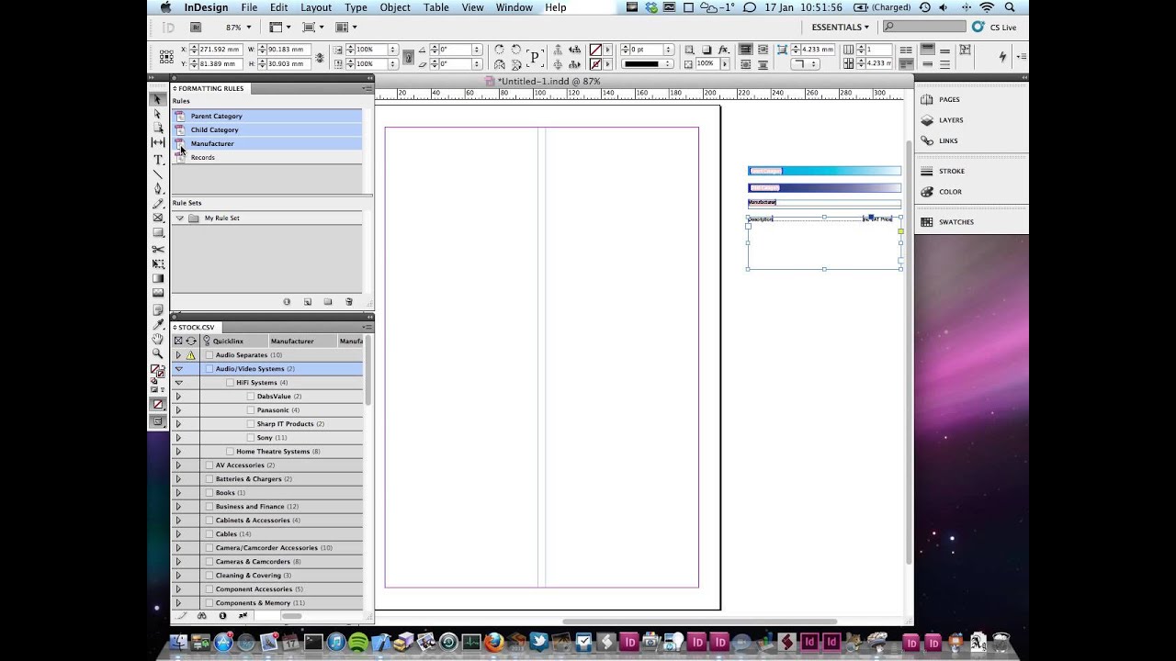Collapse the HiFi Systems row

coord(178,383)
